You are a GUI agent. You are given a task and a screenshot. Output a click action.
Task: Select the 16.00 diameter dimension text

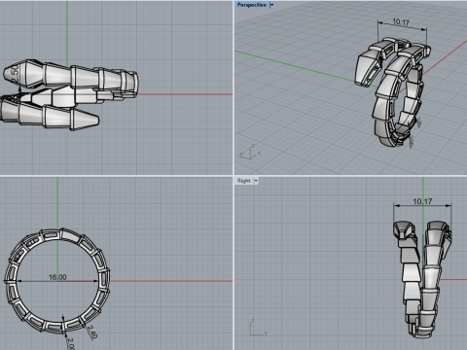(x=57, y=277)
